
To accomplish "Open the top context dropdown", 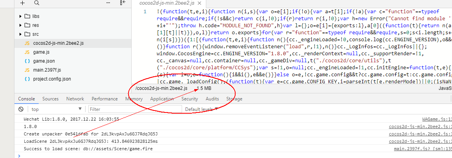I will click(x=57, y=109).
